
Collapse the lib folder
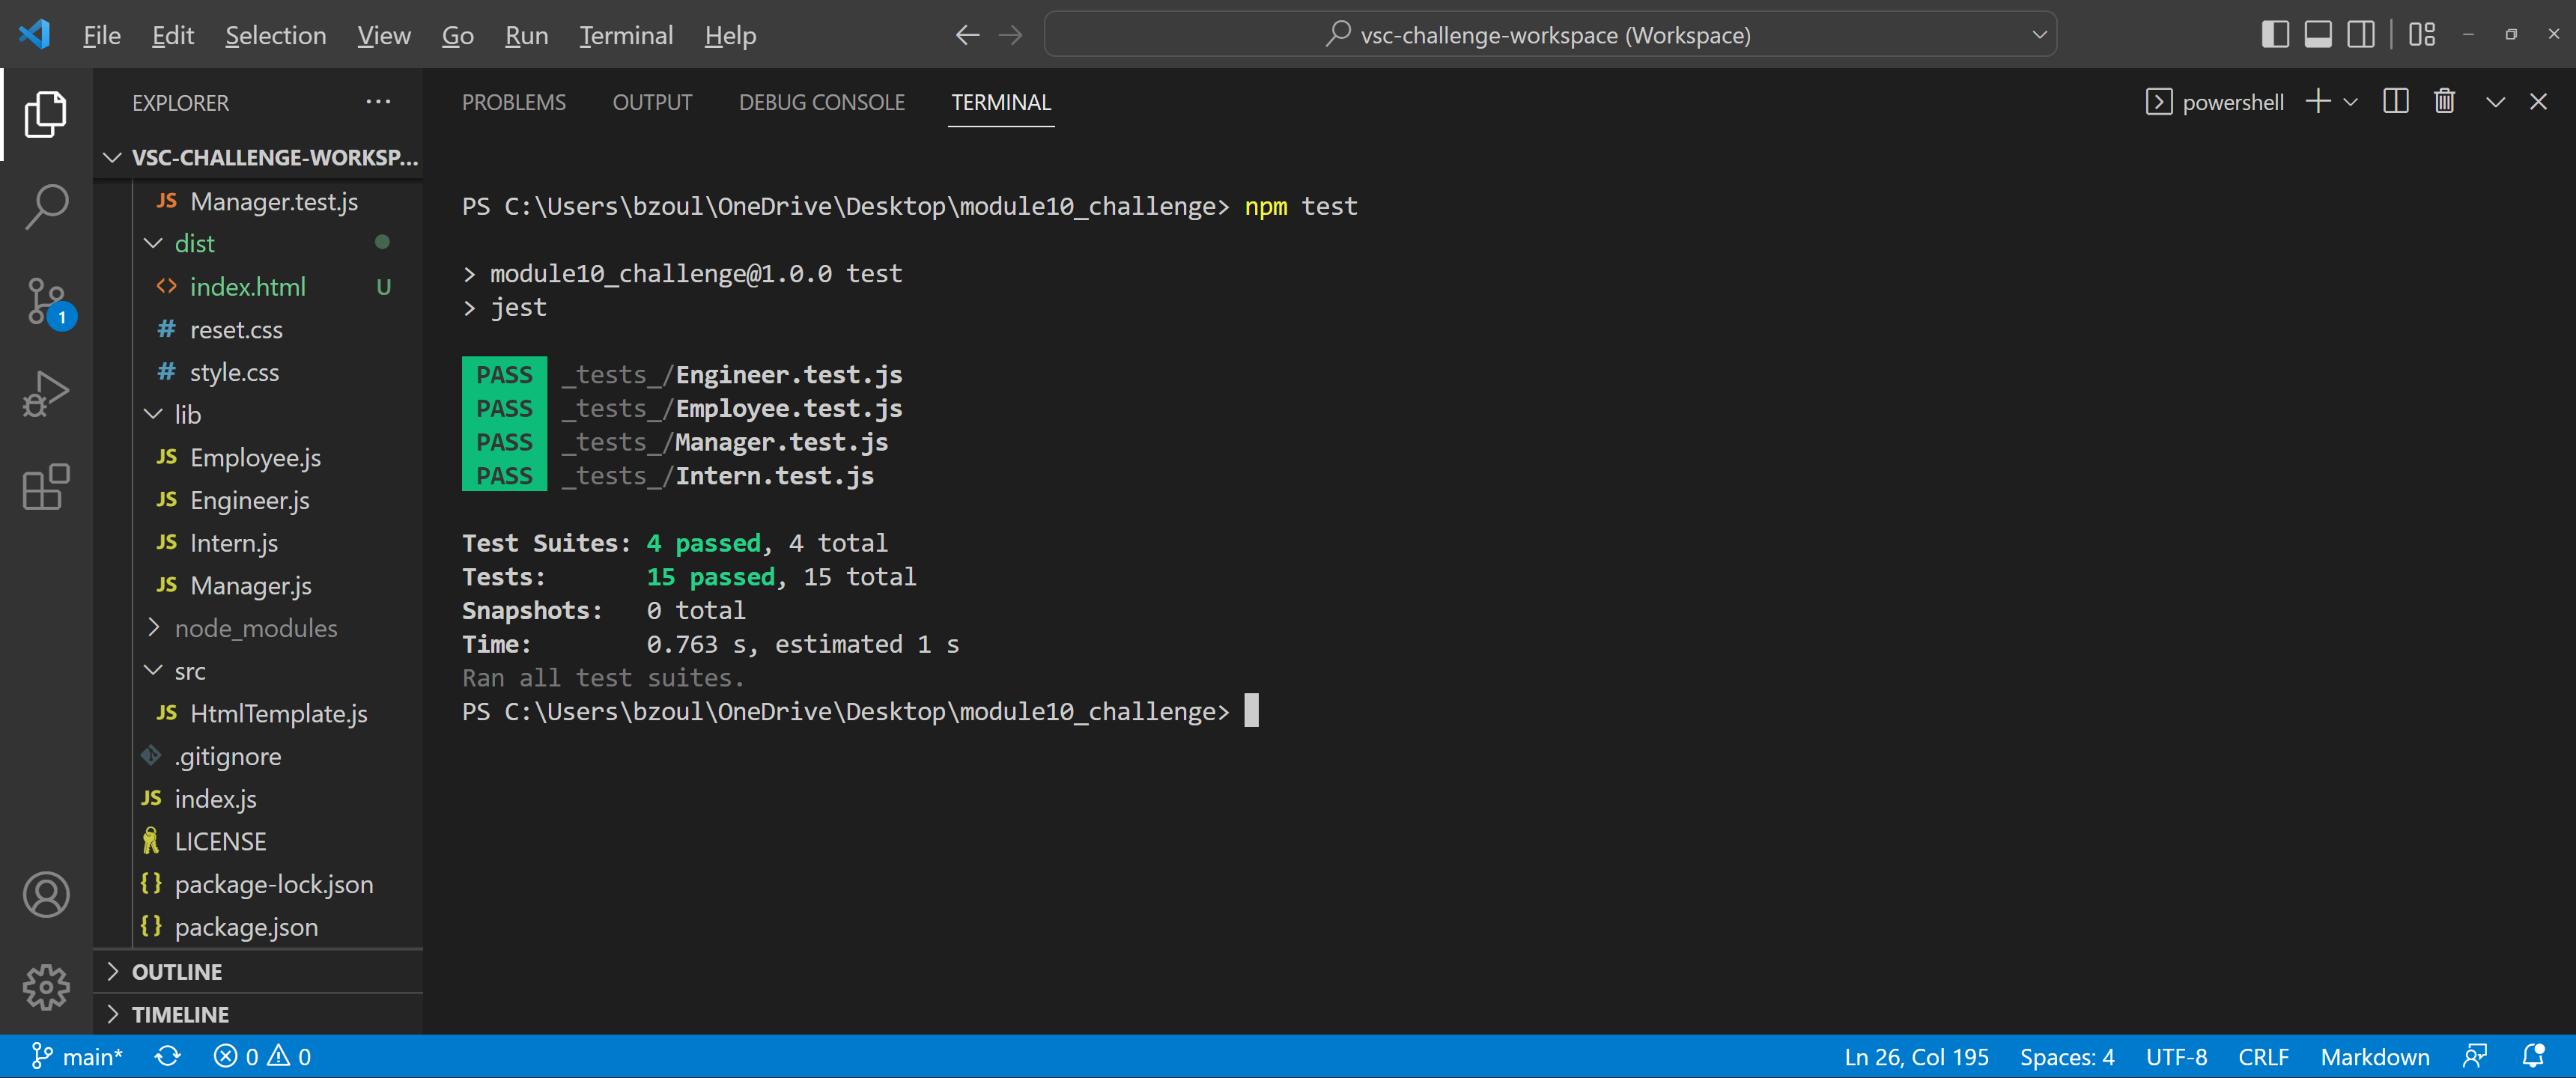[x=258, y=415]
